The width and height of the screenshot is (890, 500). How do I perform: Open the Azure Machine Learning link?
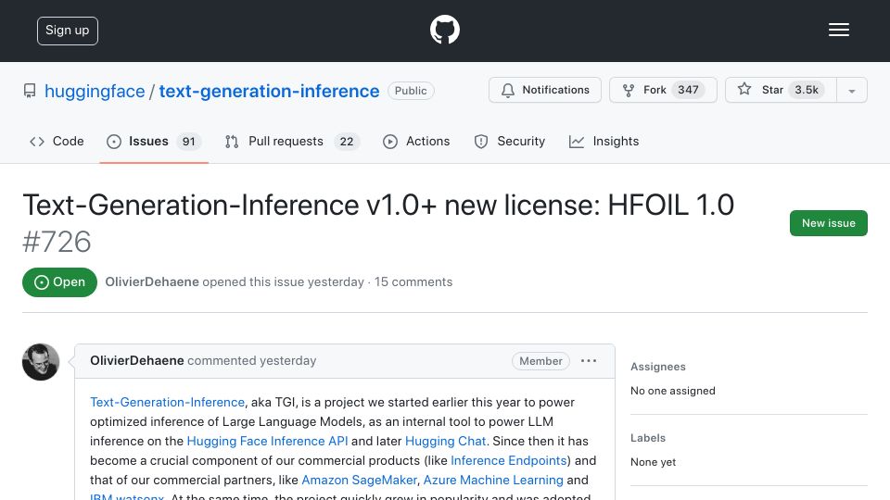pos(493,480)
